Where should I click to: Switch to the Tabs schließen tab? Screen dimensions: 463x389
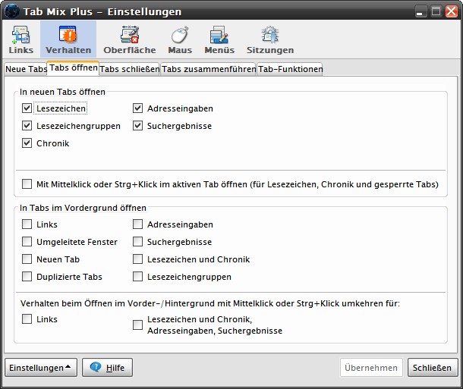click(130, 69)
